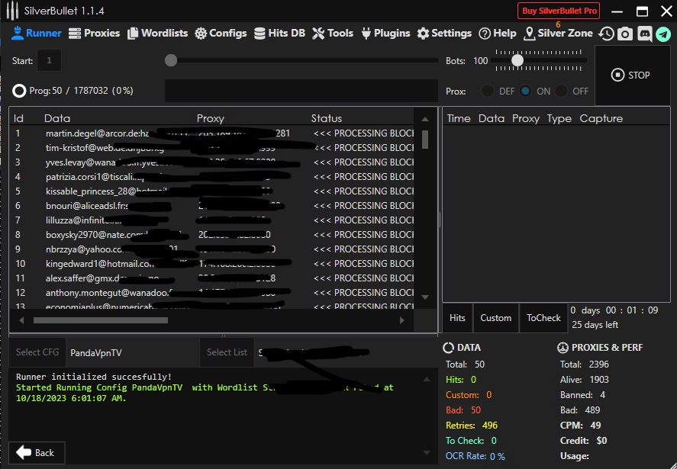Click the PROXIES & PERF gauge icon
The height and width of the screenshot is (469, 677).
tap(563, 348)
